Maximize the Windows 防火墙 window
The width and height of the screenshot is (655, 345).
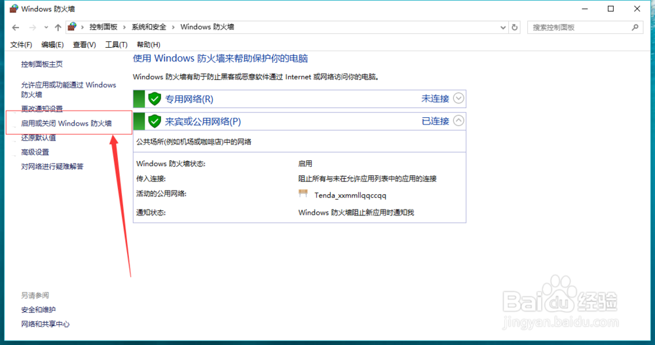point(610,9)
